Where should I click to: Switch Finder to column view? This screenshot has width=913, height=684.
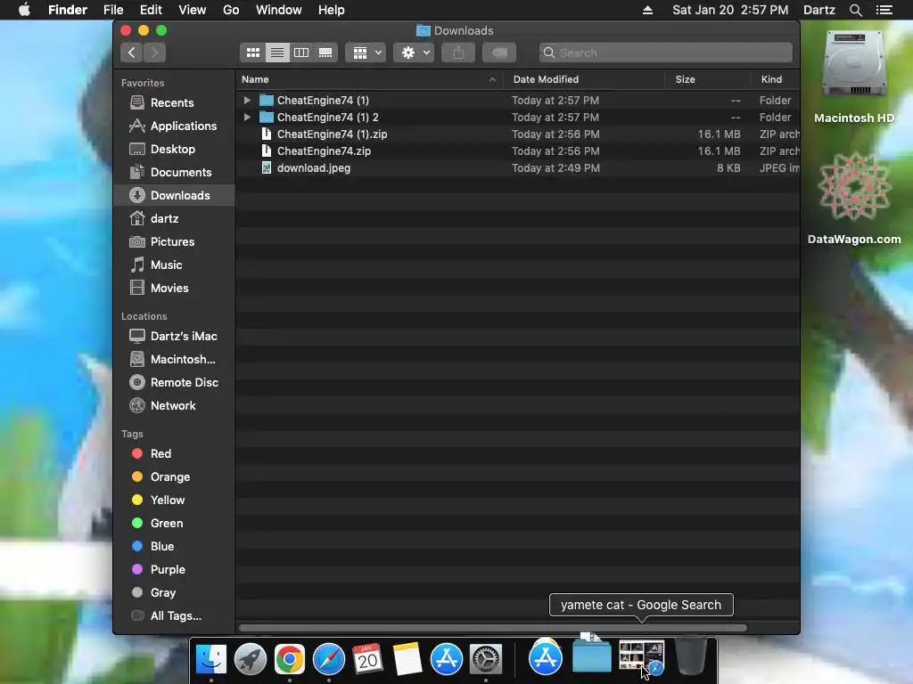301,53
